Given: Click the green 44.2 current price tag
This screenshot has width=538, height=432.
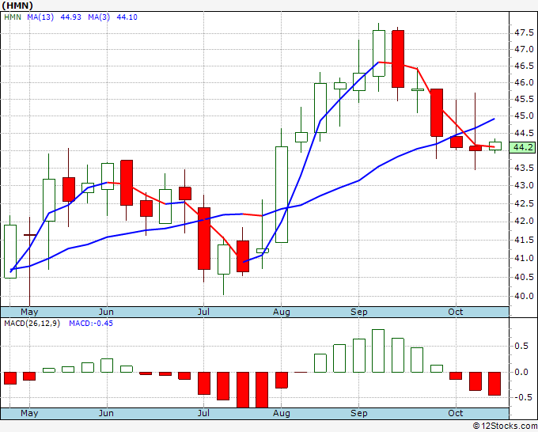Looking at the screenshot, I should tap(522, 147).
